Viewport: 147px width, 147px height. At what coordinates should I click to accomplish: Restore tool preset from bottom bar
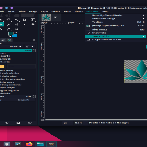click(x=7, y=123)
